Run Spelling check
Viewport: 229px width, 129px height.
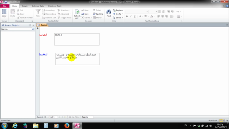pyautogui.click(x=98, y=14)
